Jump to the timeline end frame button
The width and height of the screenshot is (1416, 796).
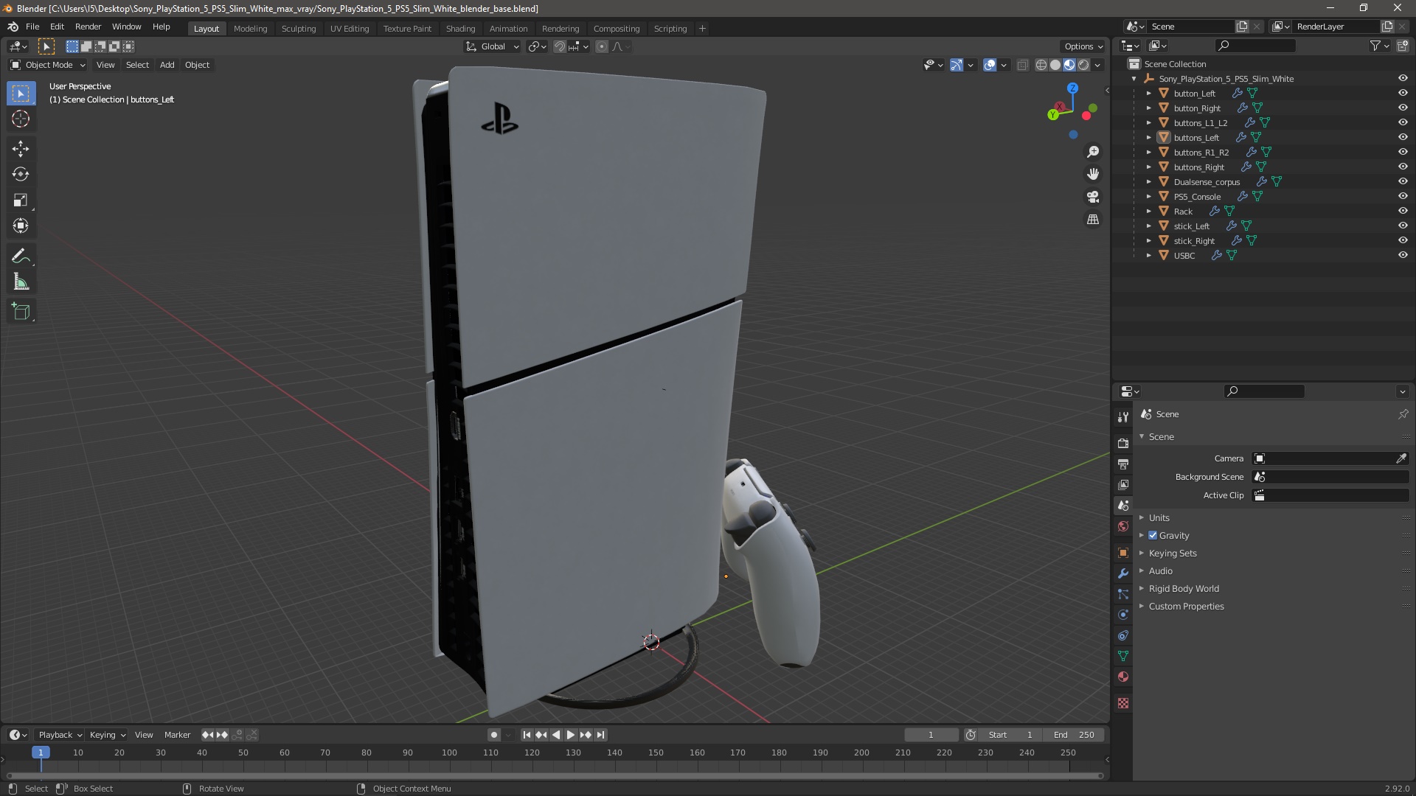point(600,735)
